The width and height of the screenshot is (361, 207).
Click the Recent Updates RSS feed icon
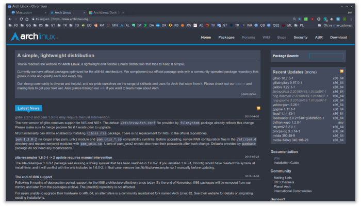tap(341, 71)
